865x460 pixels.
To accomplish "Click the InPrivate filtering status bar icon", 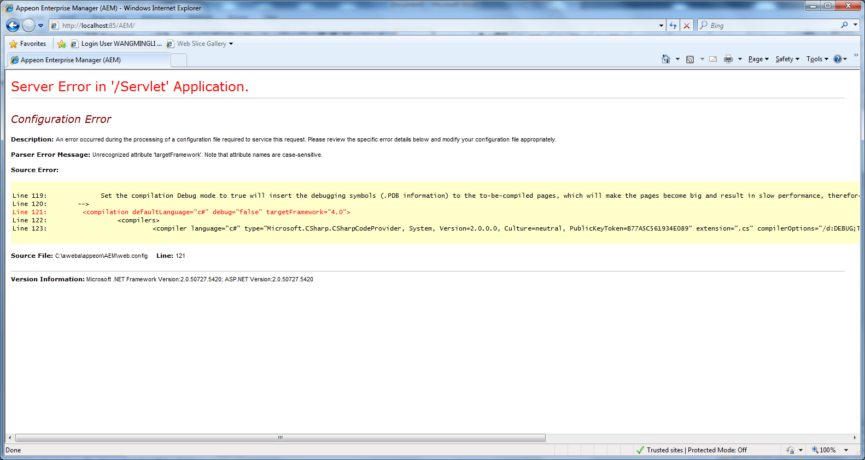I will pos(790,450).
